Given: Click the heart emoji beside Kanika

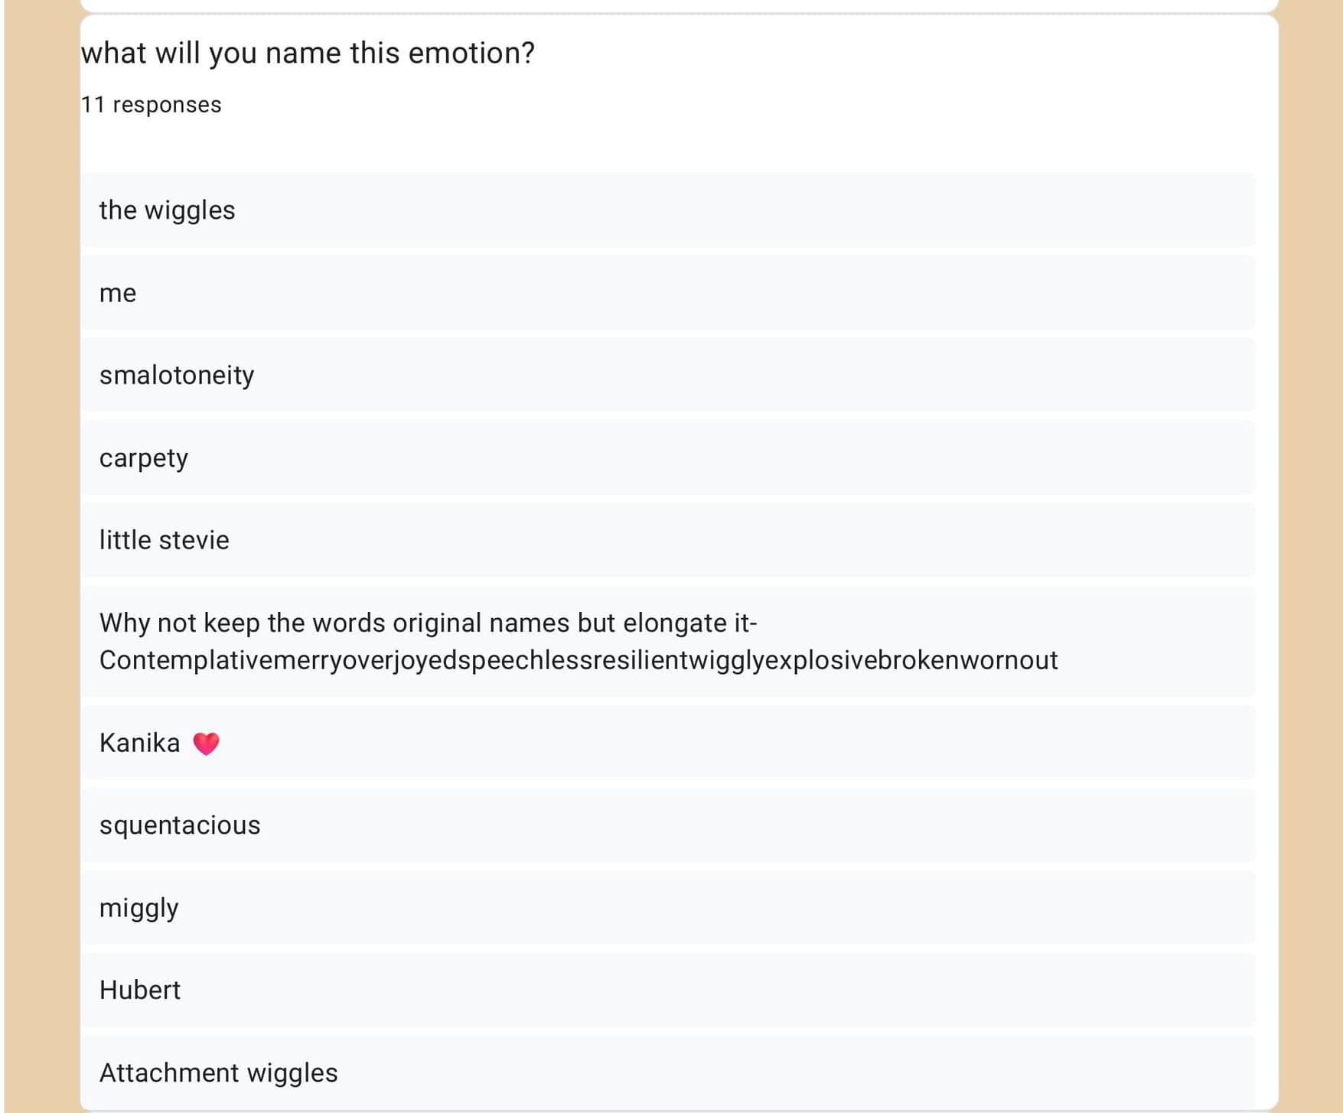Looking at the screenshot, I should (206, 744).
